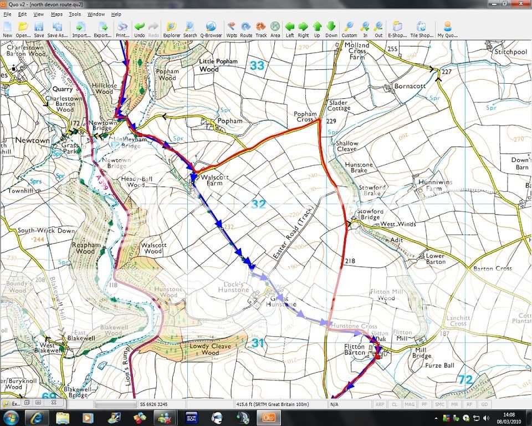The image size is (532, 426).
Task: Toggle the GD status bar indicator
Action: pos(484,404)
